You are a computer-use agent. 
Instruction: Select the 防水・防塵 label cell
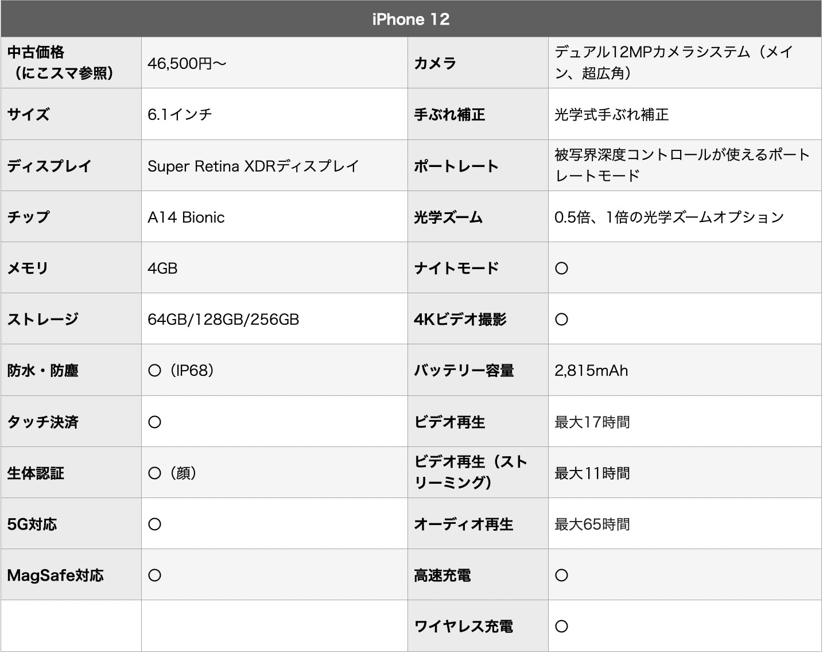[x=71, y=370]
